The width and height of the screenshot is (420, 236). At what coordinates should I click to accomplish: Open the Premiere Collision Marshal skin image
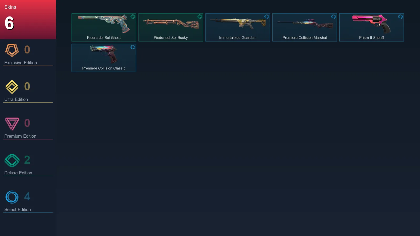tap(305, 24)
